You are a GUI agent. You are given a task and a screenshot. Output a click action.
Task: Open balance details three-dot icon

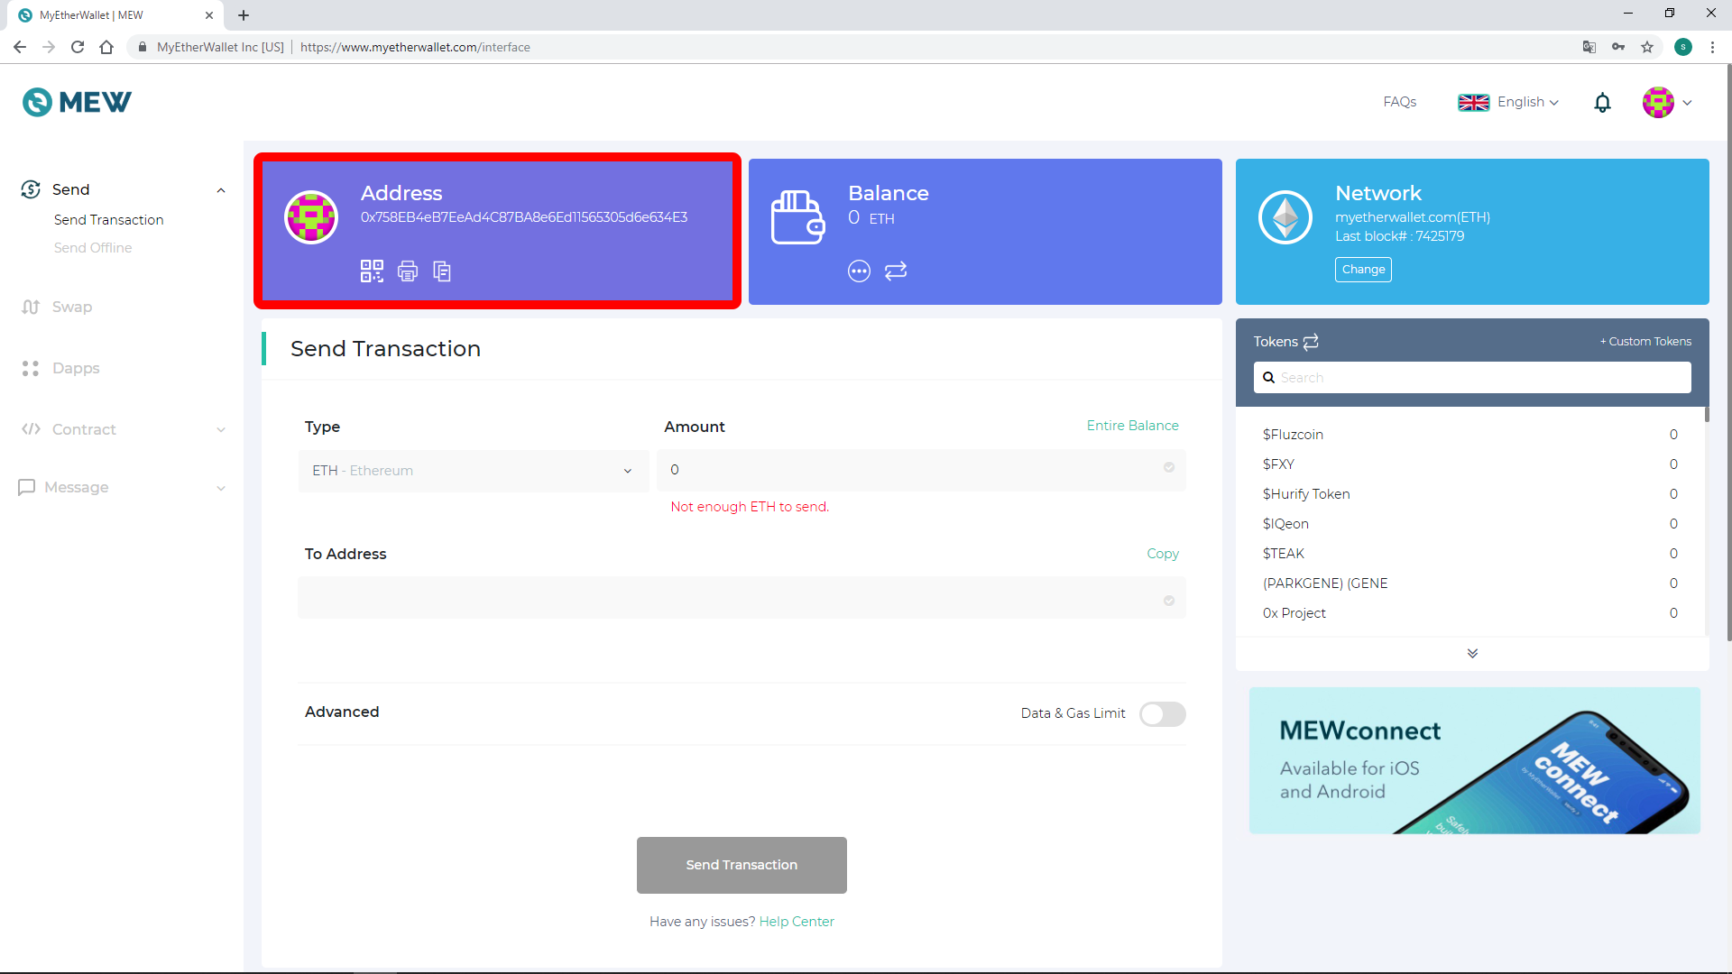[859, 271]
